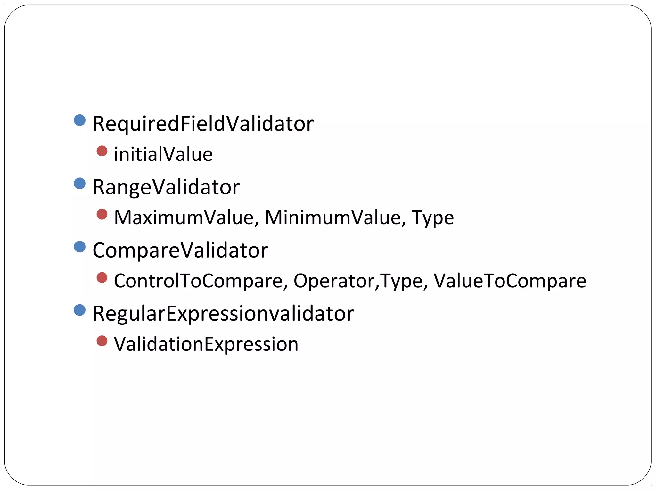The width and height of the screenshot is (656, 492).
Task: Click the red bullet beside MaximumValue
Action: pyautogui.click(x=102, y=214)
